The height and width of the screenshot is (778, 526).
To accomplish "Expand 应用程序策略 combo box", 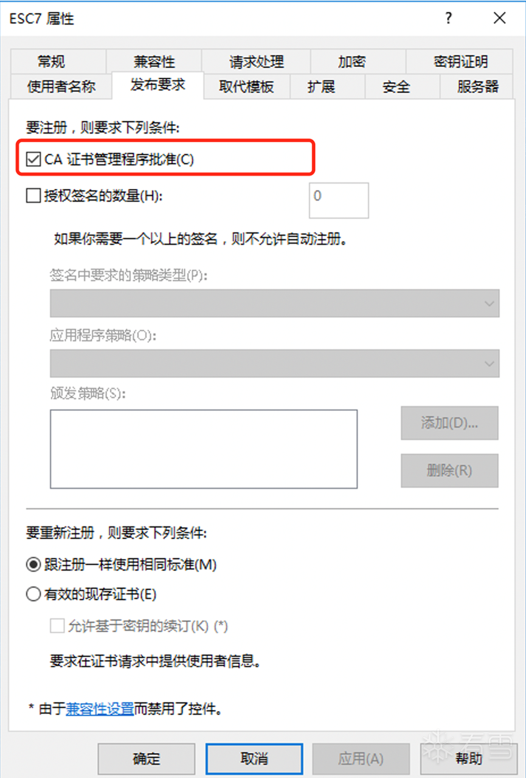I will (x=274, y=363).
